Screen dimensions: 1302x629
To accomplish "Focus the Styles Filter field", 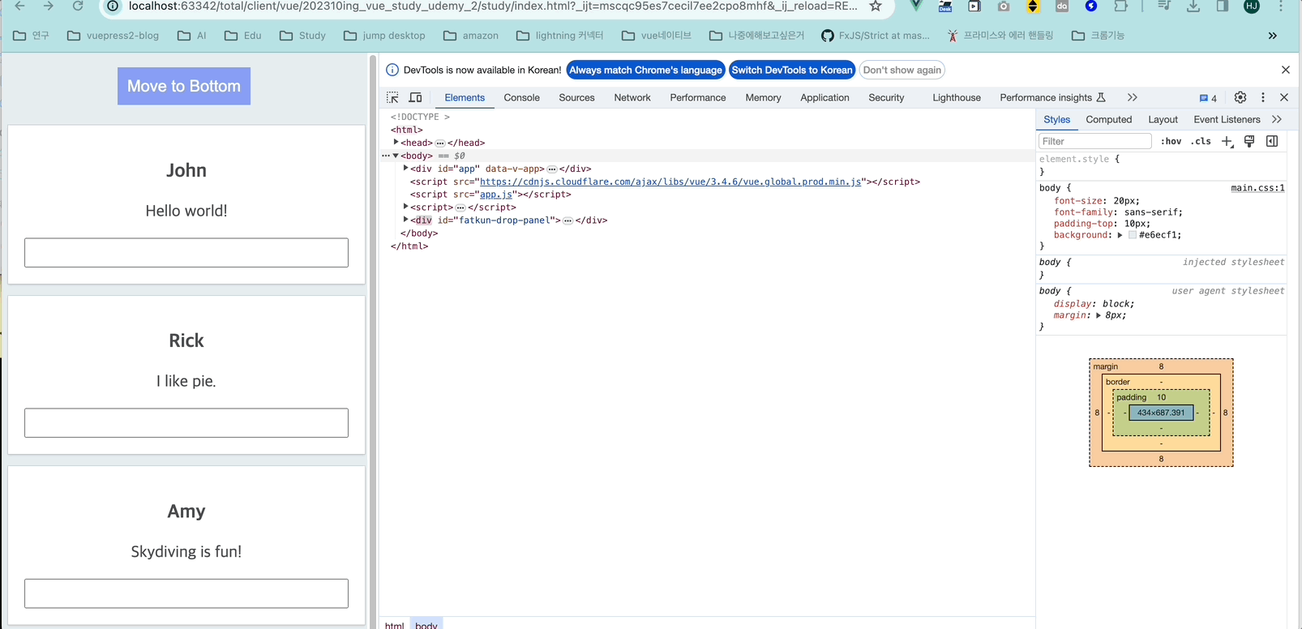I will pos(1095,141).
